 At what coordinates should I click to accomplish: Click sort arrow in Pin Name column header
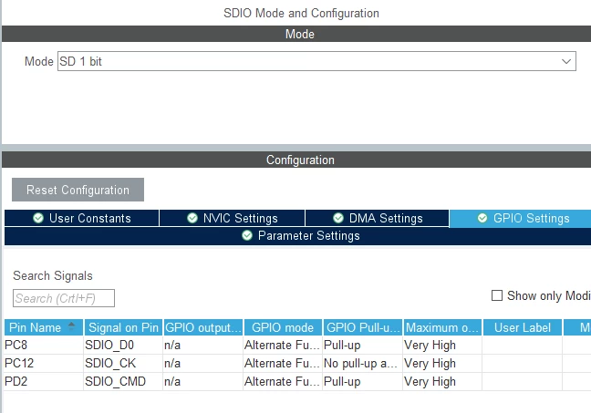click(71, 326)
